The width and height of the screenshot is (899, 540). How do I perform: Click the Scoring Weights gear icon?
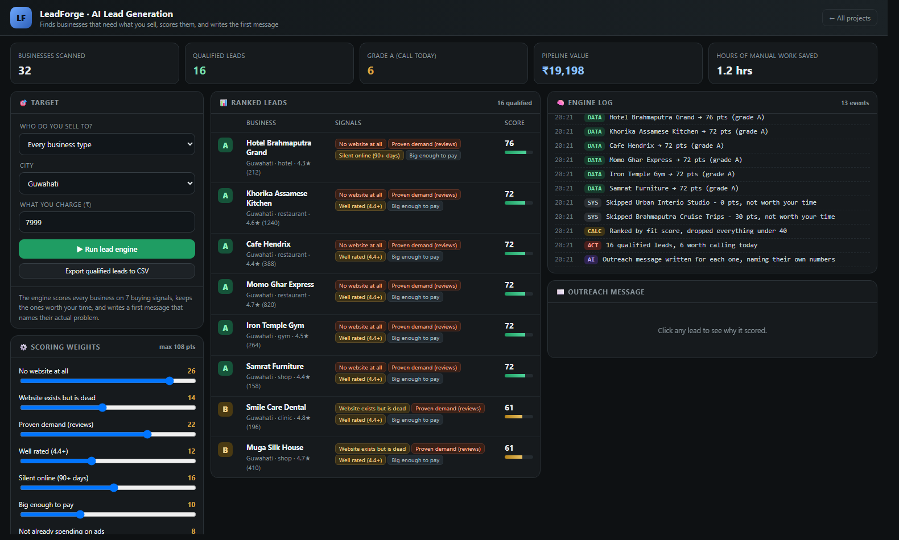coord(23,347)
